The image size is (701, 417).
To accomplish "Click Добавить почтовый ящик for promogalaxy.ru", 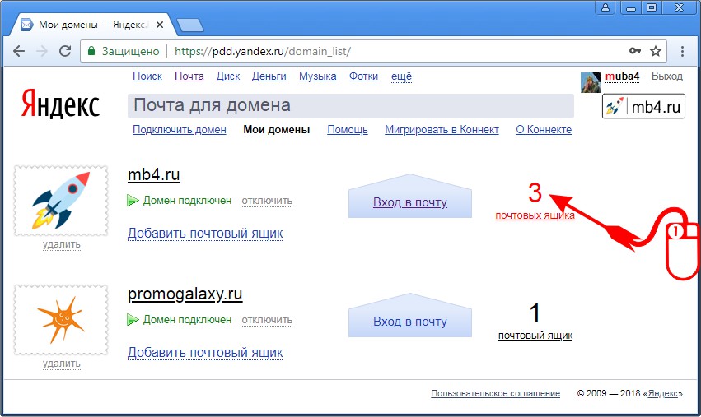I will (205, 352).
